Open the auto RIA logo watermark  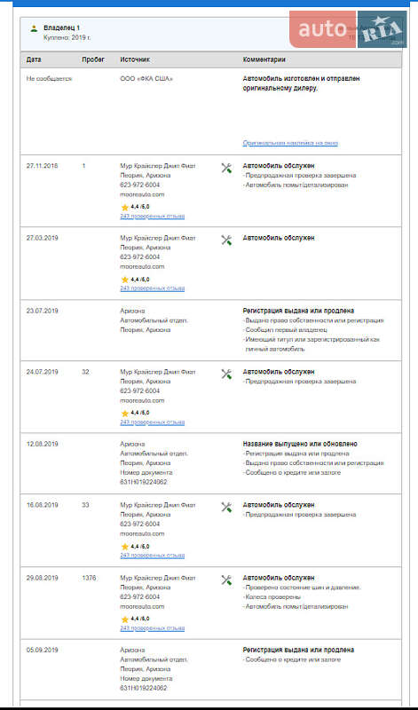(x=348, y=29)
